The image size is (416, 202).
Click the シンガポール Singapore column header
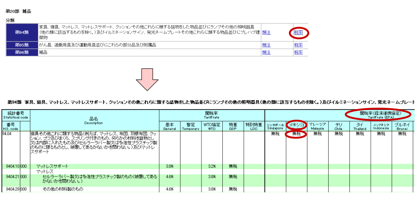tap(275, 126)
